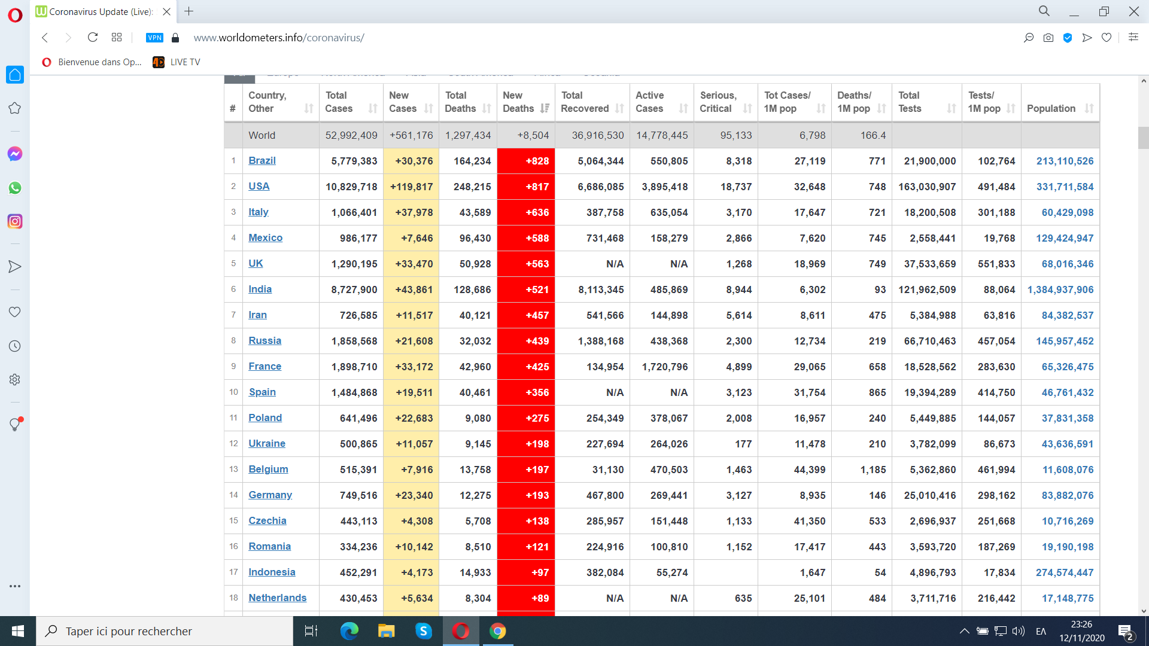This screenshot has width=1149, height=646.
Task: Click USA new cases +119,817 cell
Action: coord(411,187)
